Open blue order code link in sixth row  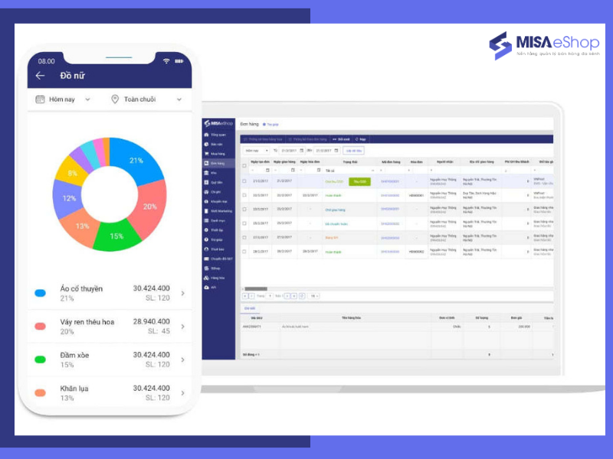(390, 252)
